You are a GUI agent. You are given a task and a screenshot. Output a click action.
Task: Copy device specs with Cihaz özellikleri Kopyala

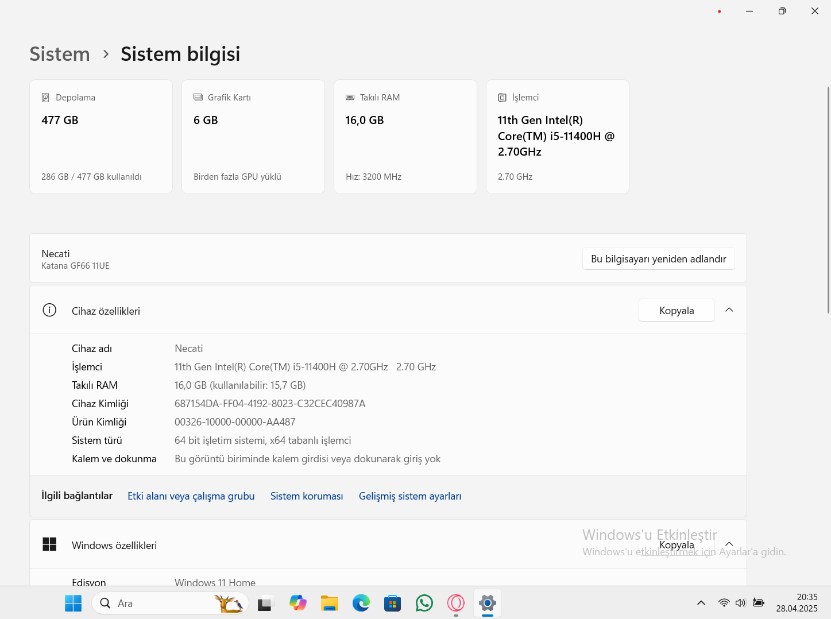(677, 310)
